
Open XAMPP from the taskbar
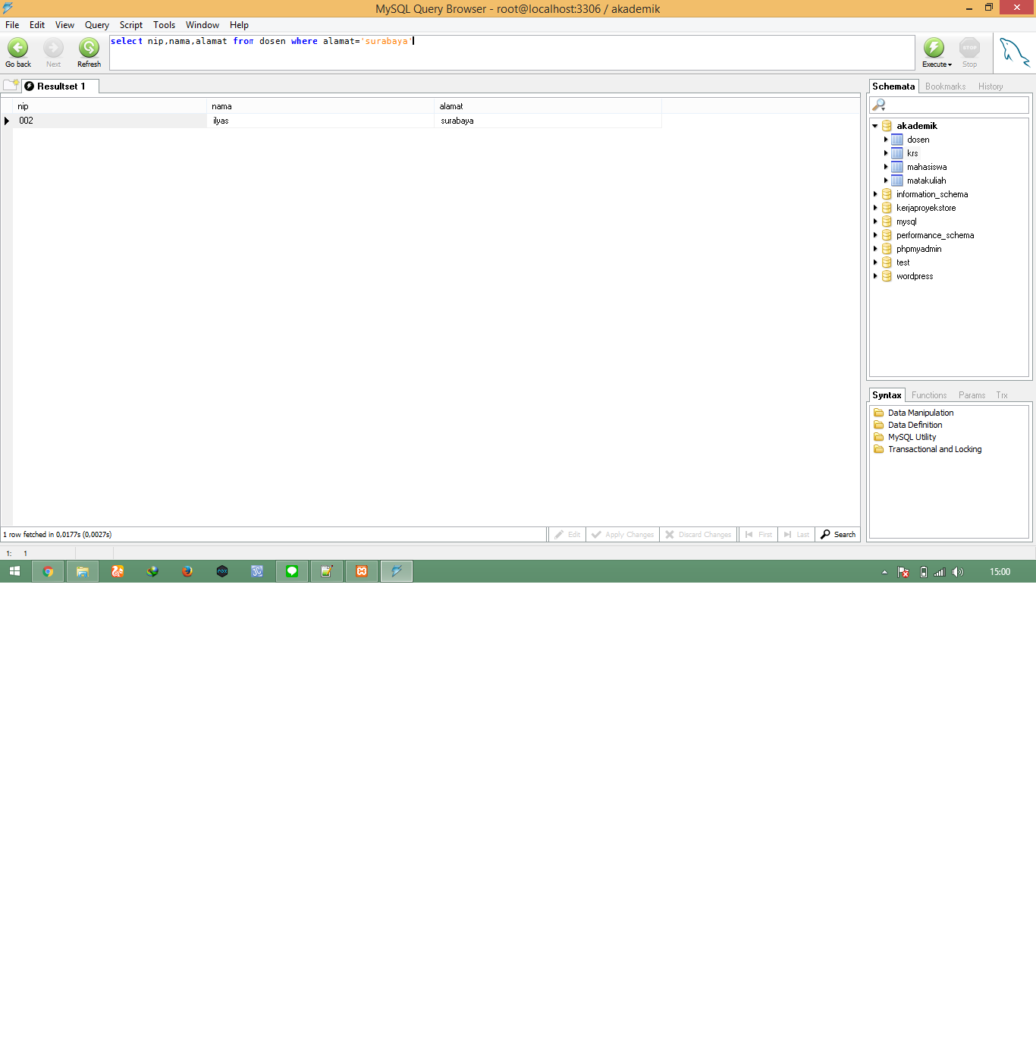362,571
